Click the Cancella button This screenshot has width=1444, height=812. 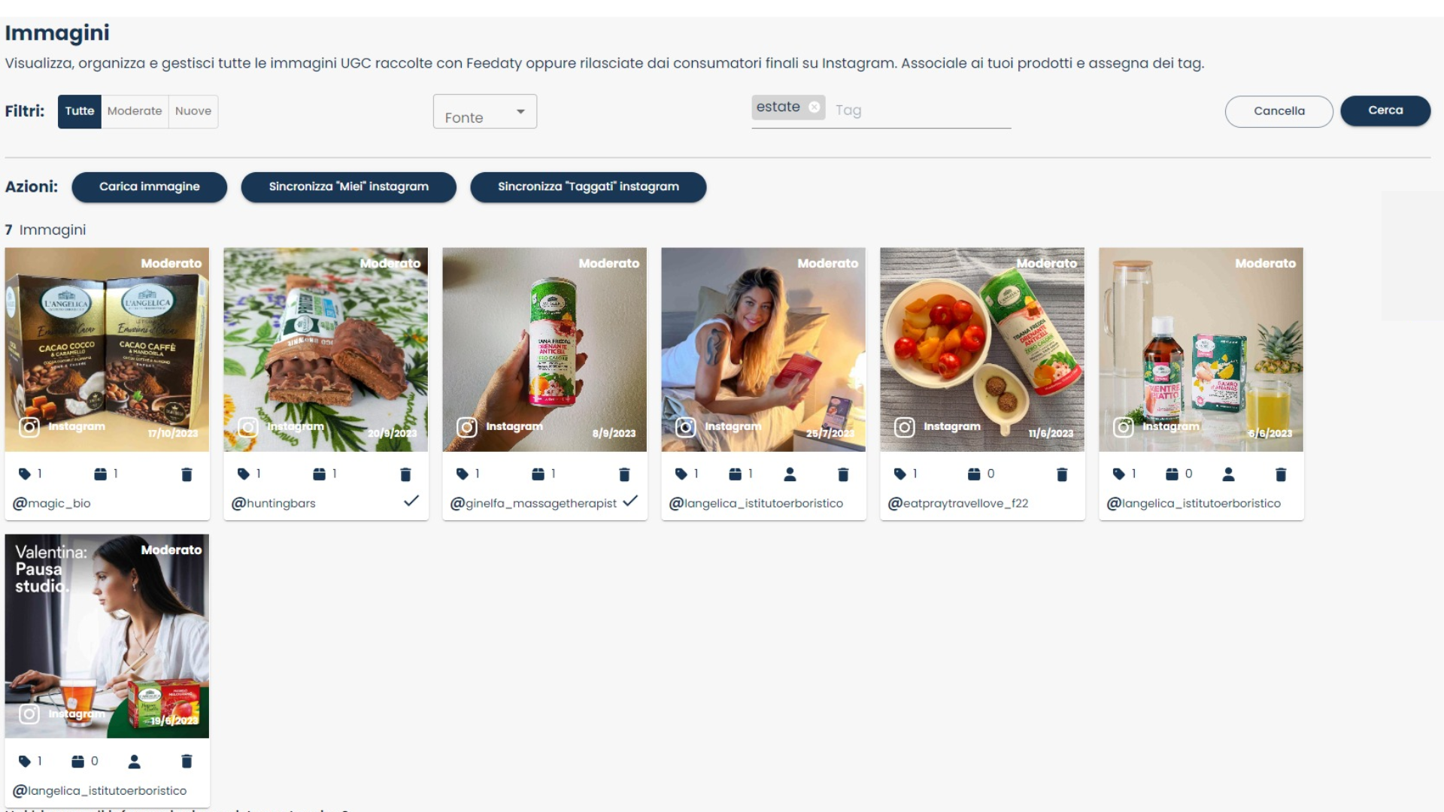[1279, 111]
